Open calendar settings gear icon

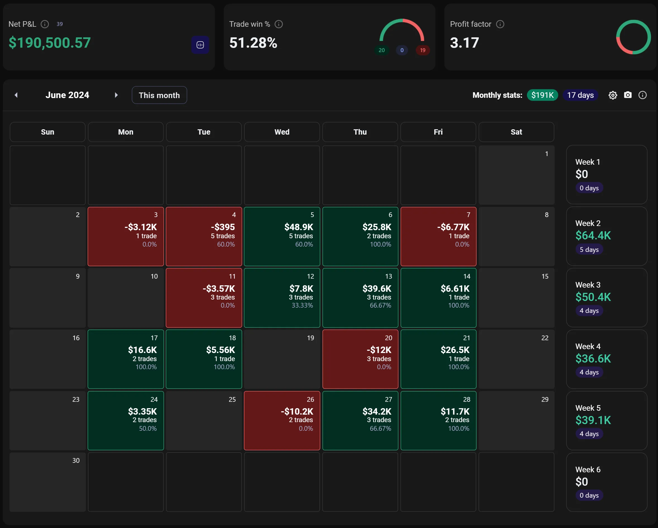(613, 95)
